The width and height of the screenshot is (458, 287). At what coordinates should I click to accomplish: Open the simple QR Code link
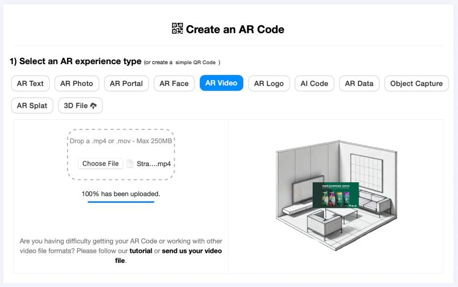[195, 62]
